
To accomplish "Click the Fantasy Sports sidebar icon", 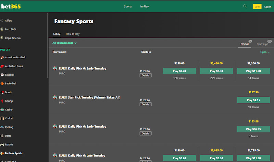I will [2, 153].
